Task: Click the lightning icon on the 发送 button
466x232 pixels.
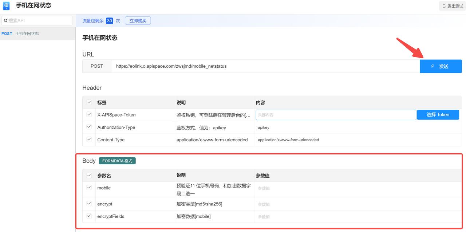Action: (432, 66)
